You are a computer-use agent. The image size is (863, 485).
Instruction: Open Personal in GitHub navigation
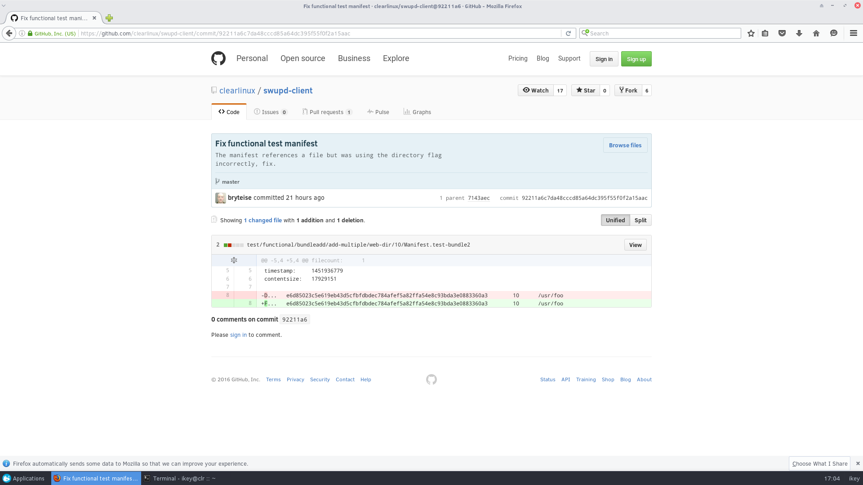pyautogui.click(x=252, y=58)
